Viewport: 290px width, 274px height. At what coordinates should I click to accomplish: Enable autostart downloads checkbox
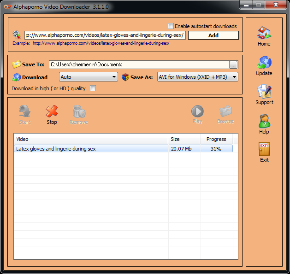(x=171, y=26)
